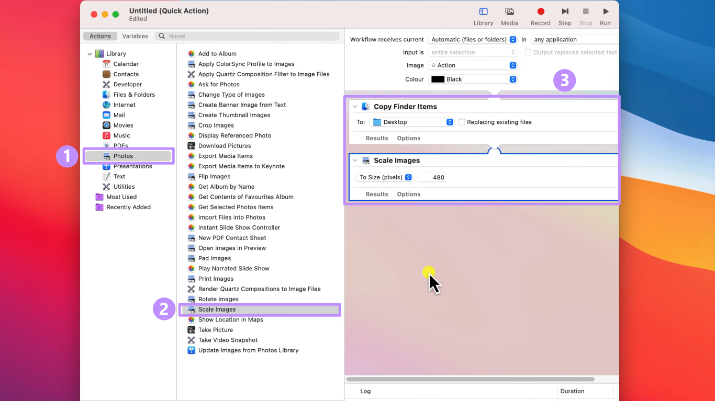Select Print Images action
Image resolution: width=715 pixels, height=401 pixels.
(x=216, y=279)
